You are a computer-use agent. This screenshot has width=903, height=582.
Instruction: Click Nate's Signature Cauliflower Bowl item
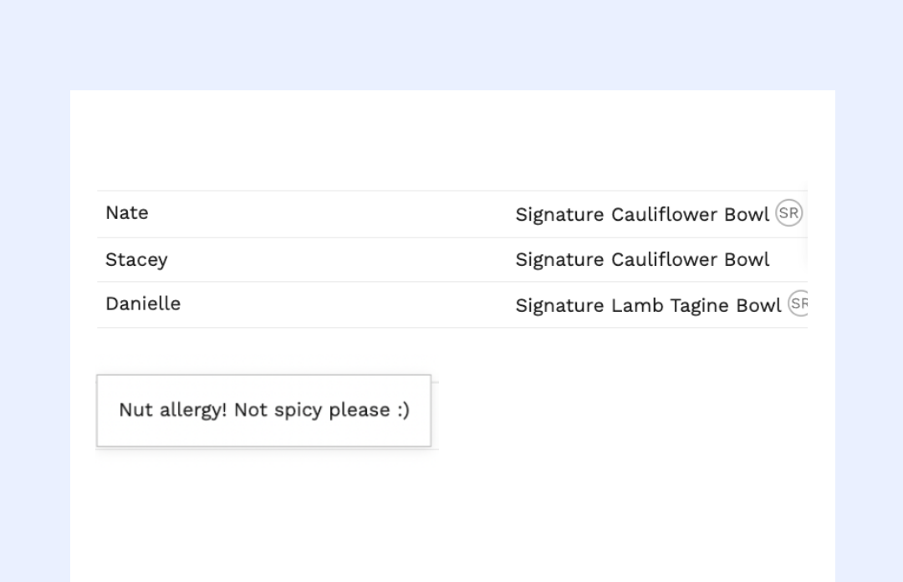click(x=641, y=215)
